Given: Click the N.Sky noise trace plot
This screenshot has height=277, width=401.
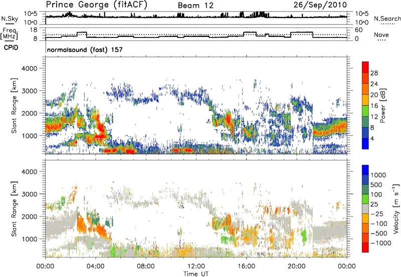Looking at the screenshot, I should point(196,17).
